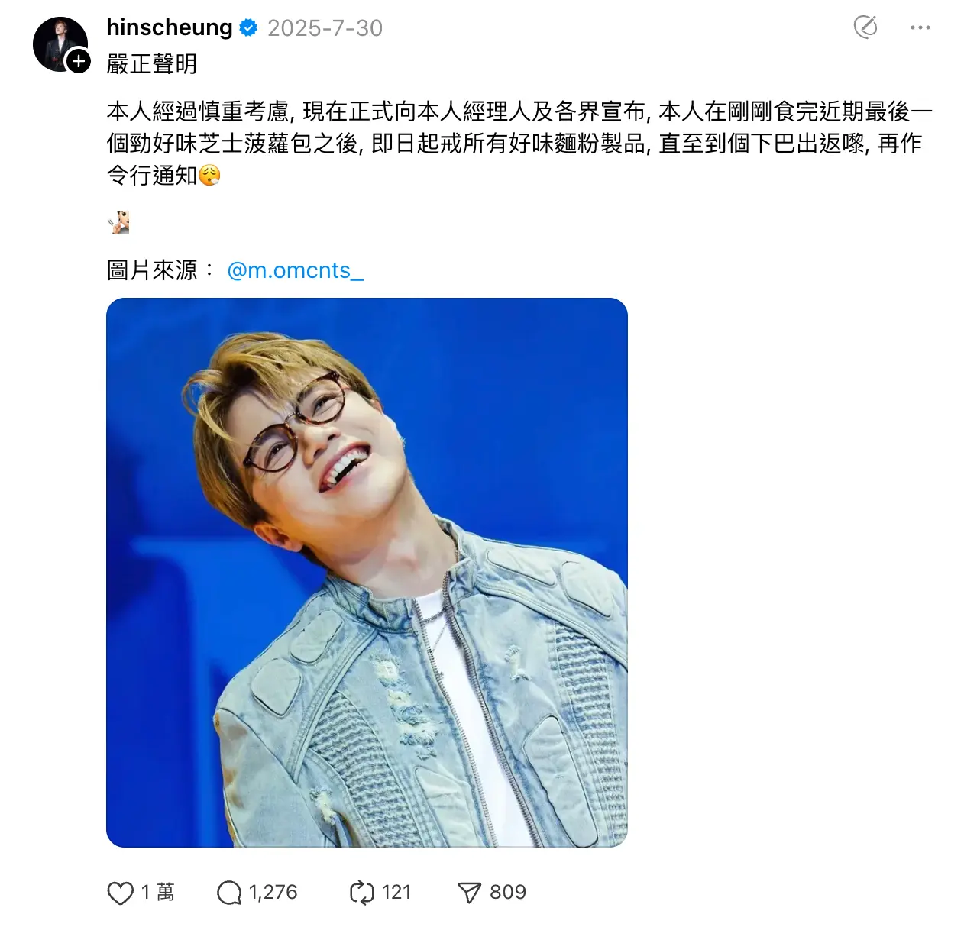Click the flushed face emoji after 令行通知
964x927 pixels.
coord(209,176)
